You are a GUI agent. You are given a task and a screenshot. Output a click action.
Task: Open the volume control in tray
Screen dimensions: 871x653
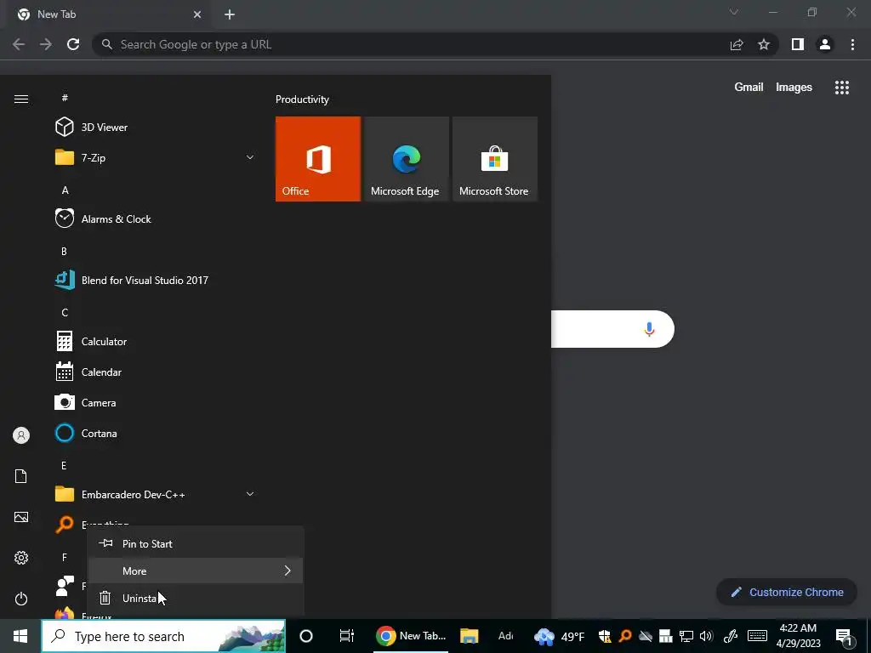point(707,636)
